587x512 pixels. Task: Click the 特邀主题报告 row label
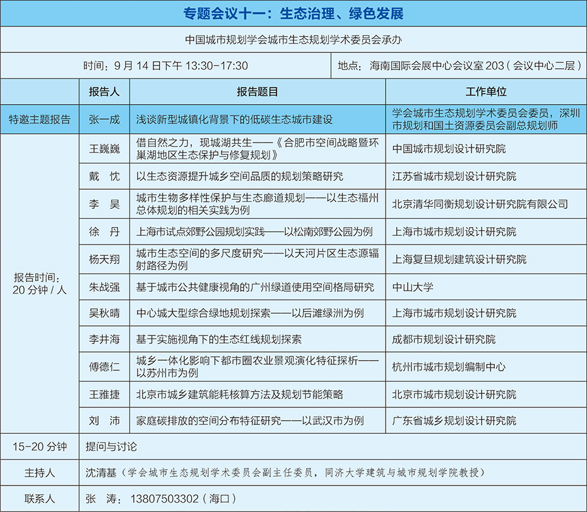click(40, 119)
